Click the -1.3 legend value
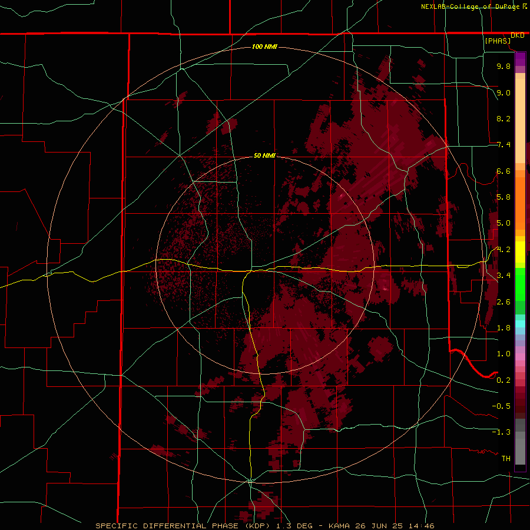Viewport: 530px width, 530px height. [501, 432]
